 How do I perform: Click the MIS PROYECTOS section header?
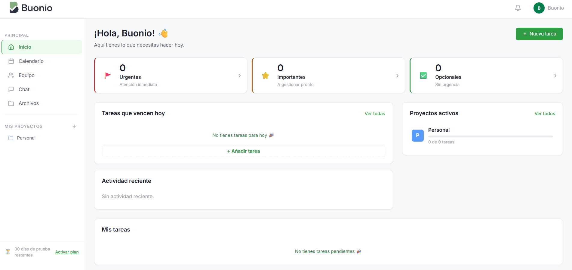pos(23,126)
